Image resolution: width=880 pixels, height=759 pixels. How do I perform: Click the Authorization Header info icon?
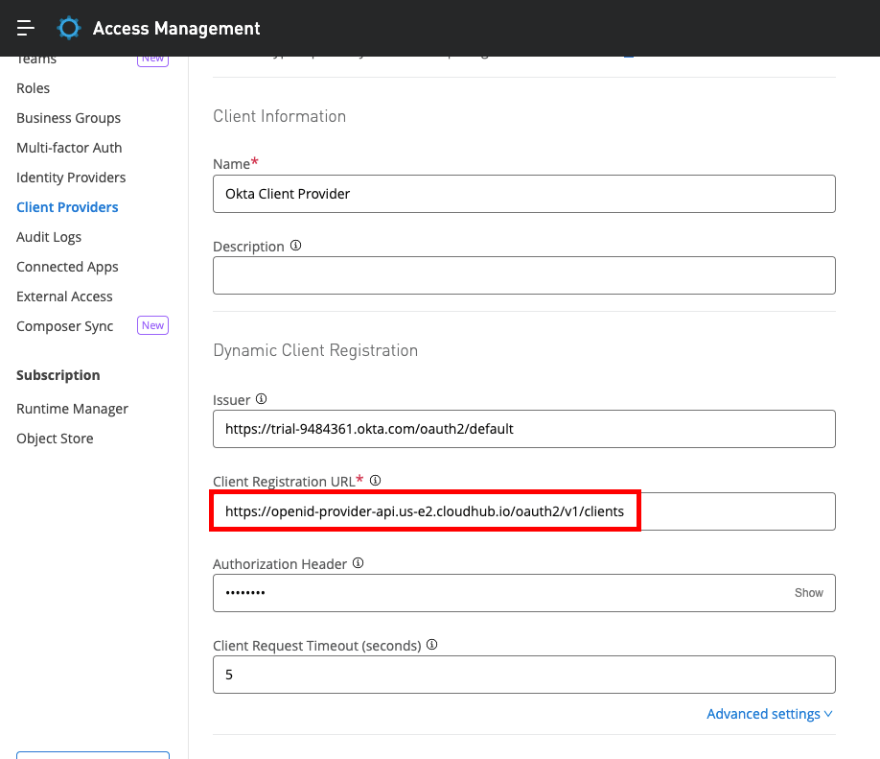coord(358,564)
